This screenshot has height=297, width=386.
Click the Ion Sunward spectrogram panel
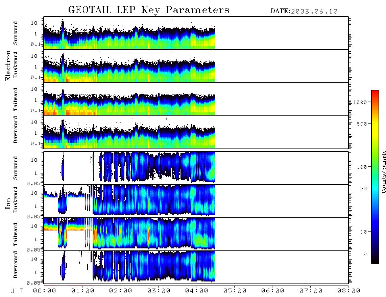coord(196,168)
